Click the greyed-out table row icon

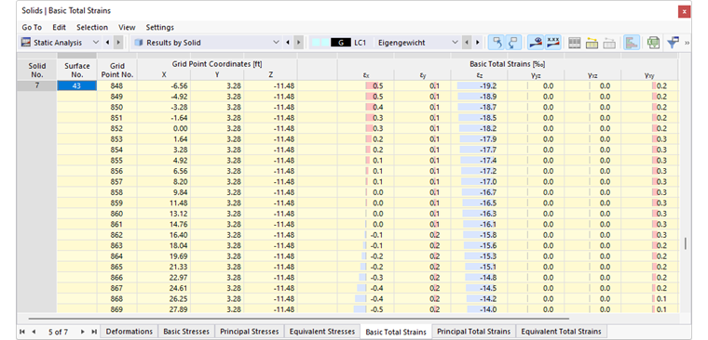(609, 43)
